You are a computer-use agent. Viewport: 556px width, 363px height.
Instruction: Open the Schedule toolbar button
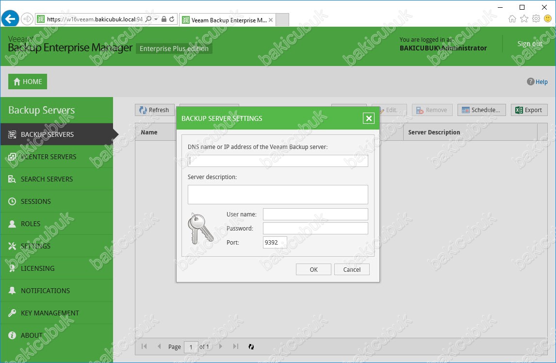click(x=482, y=110)
